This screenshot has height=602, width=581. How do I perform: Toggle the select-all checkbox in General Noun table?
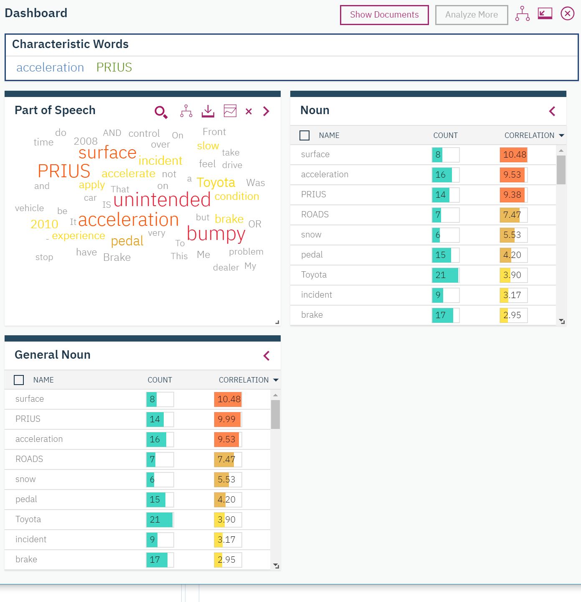pos(19,380)
